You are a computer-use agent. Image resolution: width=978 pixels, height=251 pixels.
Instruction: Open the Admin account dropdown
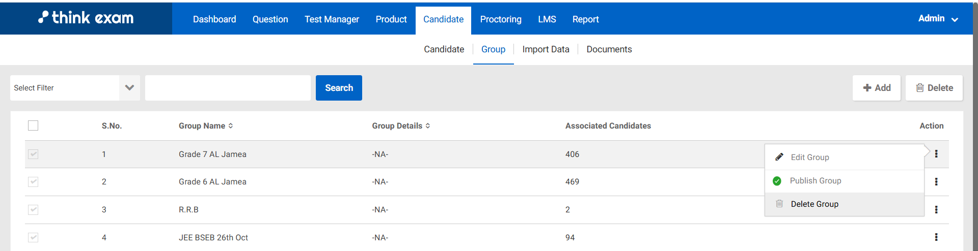click(938, 19)
